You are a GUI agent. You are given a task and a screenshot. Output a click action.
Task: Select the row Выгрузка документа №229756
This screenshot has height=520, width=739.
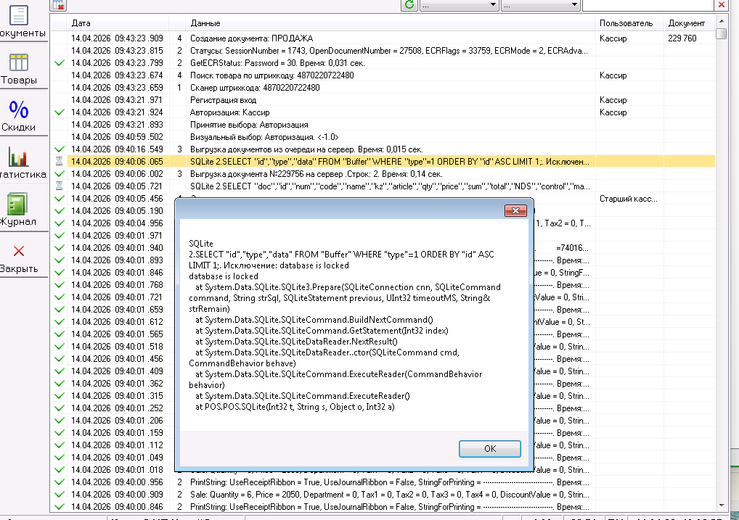pos(383,174)
